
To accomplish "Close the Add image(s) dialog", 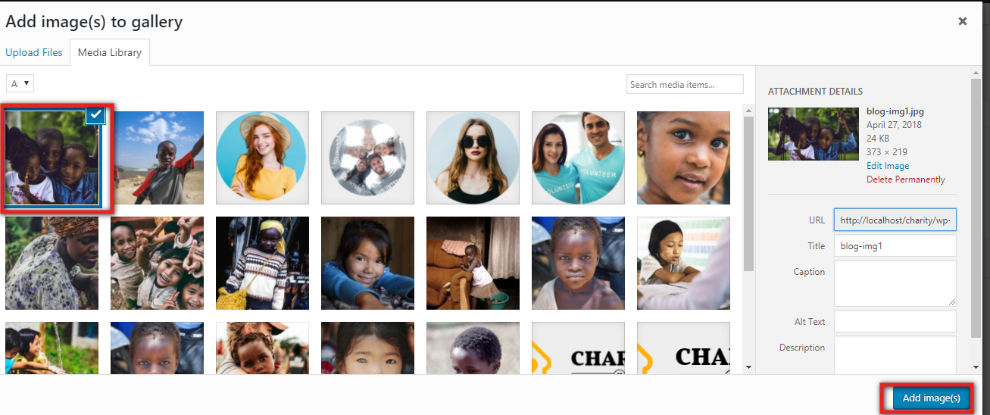I will pyautogui.click(x=963, y=21).
